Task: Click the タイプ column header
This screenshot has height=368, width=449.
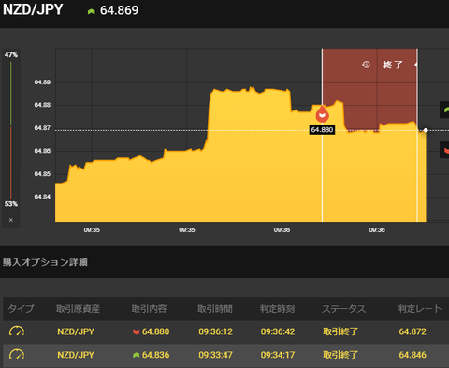Action: coord(21,309)
